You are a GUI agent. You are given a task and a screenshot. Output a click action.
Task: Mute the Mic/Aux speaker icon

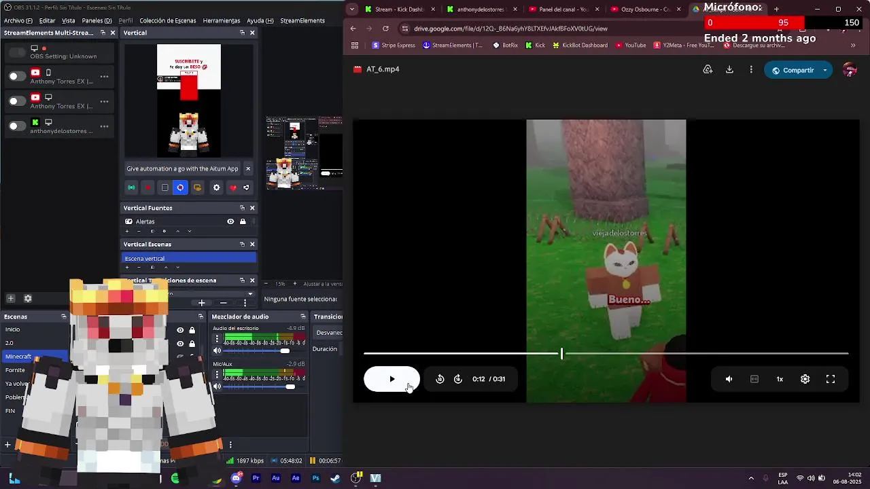pyautogui.click(x=217, y=386)
